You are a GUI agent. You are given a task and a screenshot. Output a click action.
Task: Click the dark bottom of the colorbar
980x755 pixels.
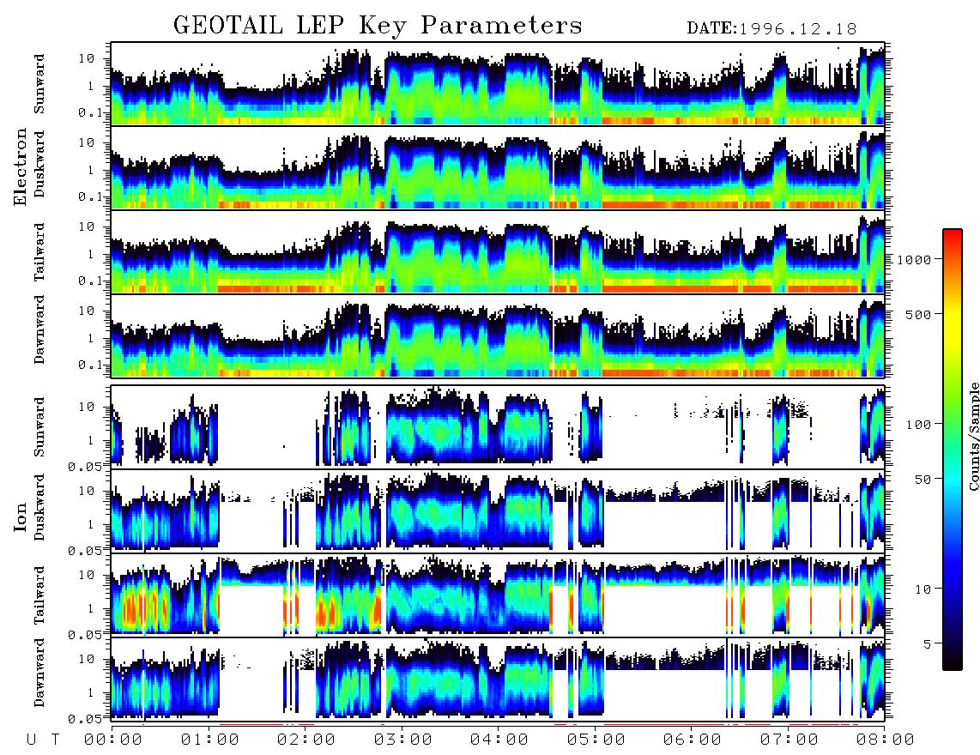click(x=953, y=656)
